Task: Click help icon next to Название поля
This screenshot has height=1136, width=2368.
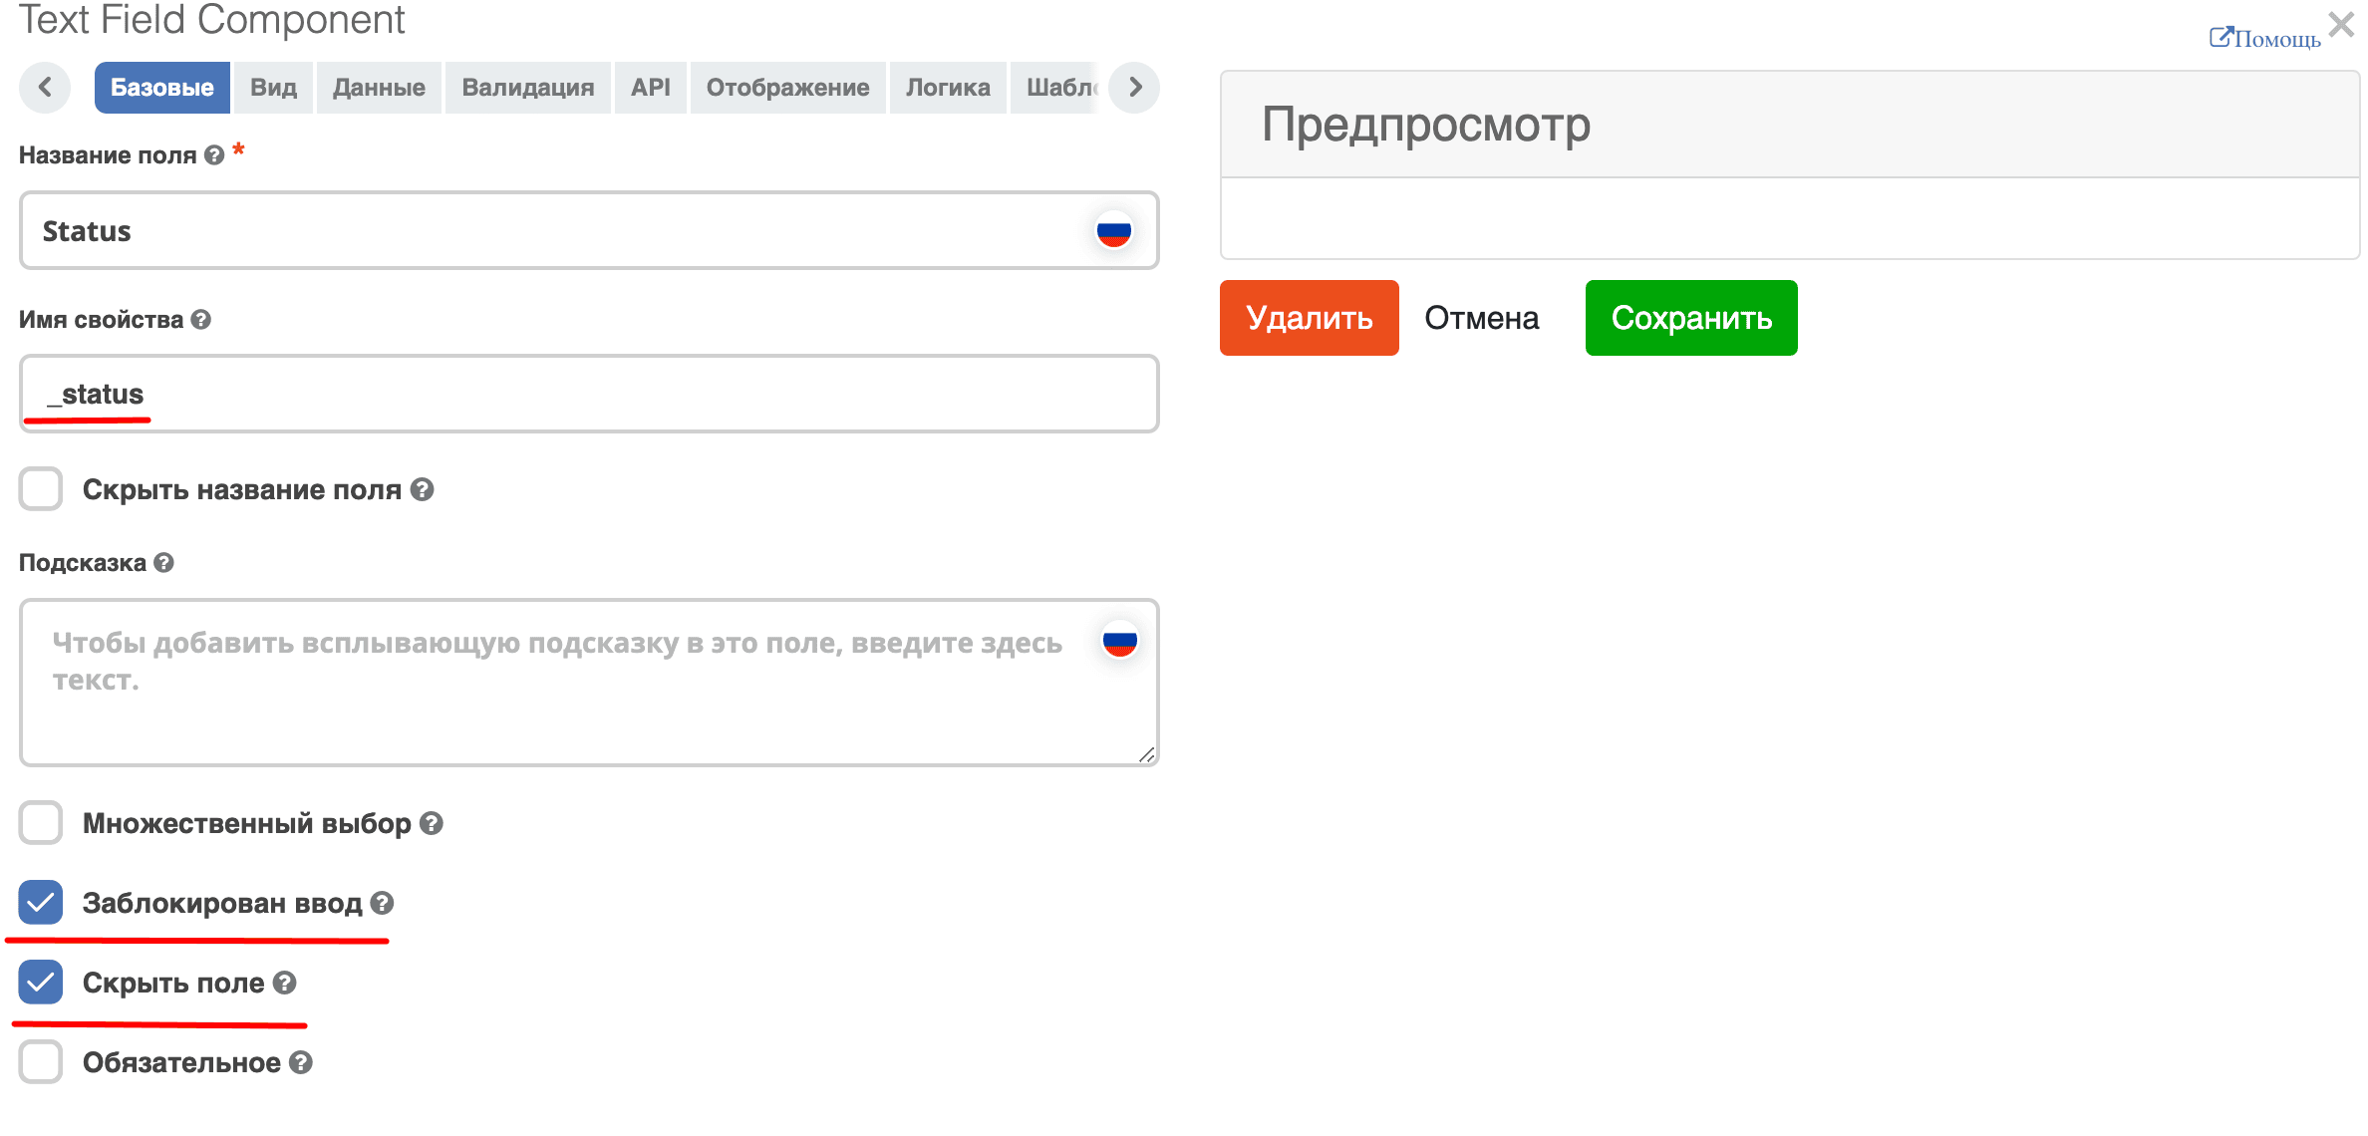Action: 214,155
